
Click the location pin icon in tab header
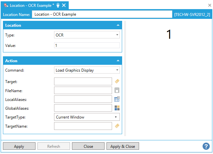(x=6, y=5)
